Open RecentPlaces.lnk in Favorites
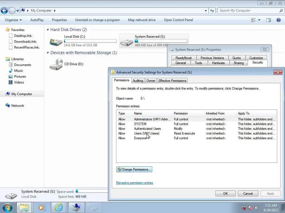Viewport: 285px width, 213px height. pos(24,47)
